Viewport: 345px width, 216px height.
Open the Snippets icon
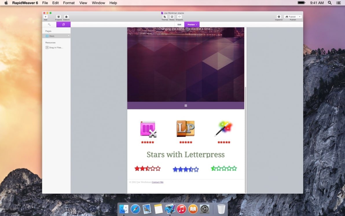click(x=179, y=17)
